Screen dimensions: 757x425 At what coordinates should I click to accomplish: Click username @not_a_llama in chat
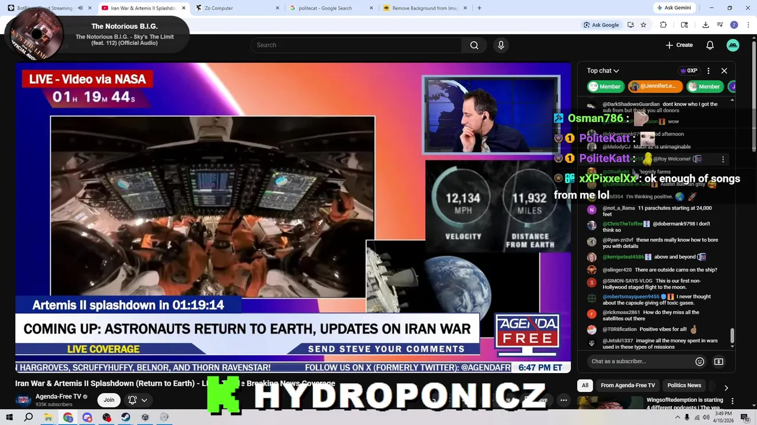coord(619,208)
